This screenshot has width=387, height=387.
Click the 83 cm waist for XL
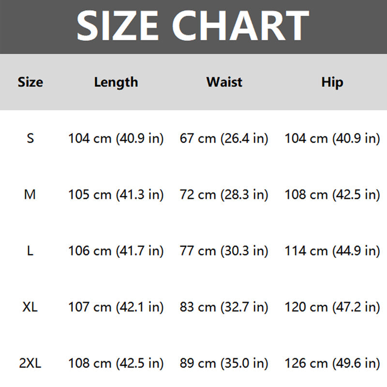(x=224, y=307)
